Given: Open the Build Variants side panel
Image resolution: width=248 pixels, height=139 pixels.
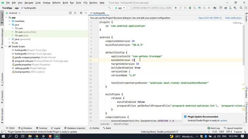Looking at the screenshot, I should pyautogui.click(x=2, y=115).
